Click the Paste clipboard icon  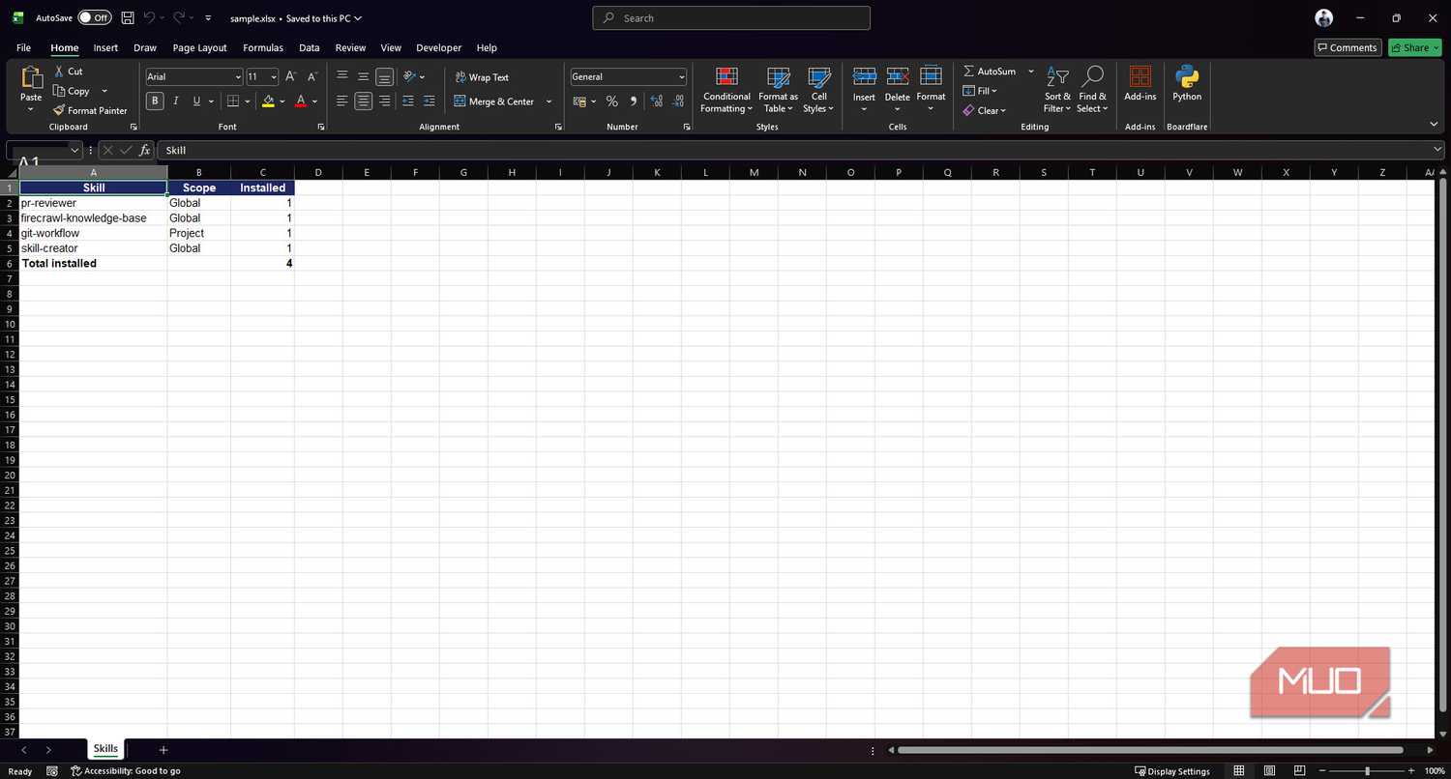(31, 78)
